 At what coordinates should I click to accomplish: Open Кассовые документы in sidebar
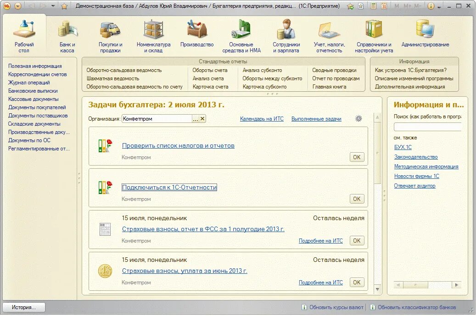point(34,99)
